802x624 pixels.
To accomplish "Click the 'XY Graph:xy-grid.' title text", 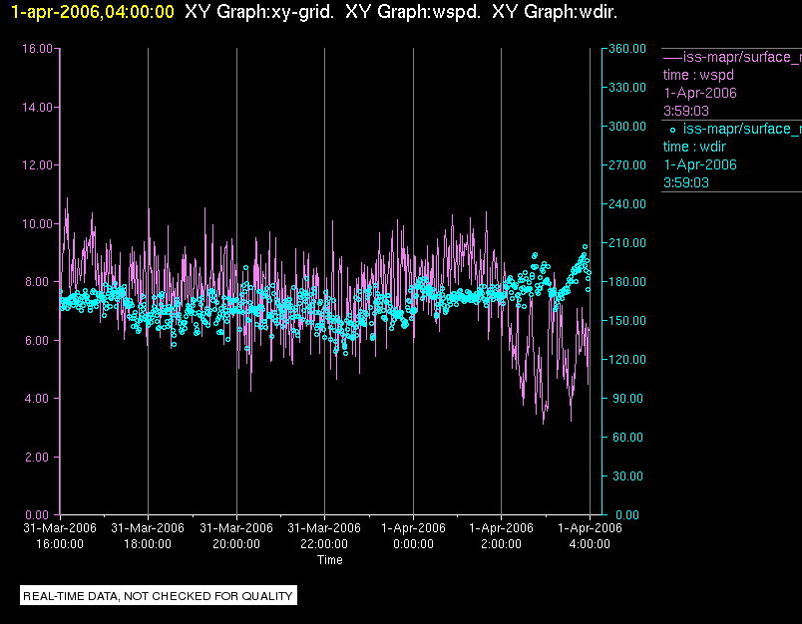I will (x=259, y=12).
